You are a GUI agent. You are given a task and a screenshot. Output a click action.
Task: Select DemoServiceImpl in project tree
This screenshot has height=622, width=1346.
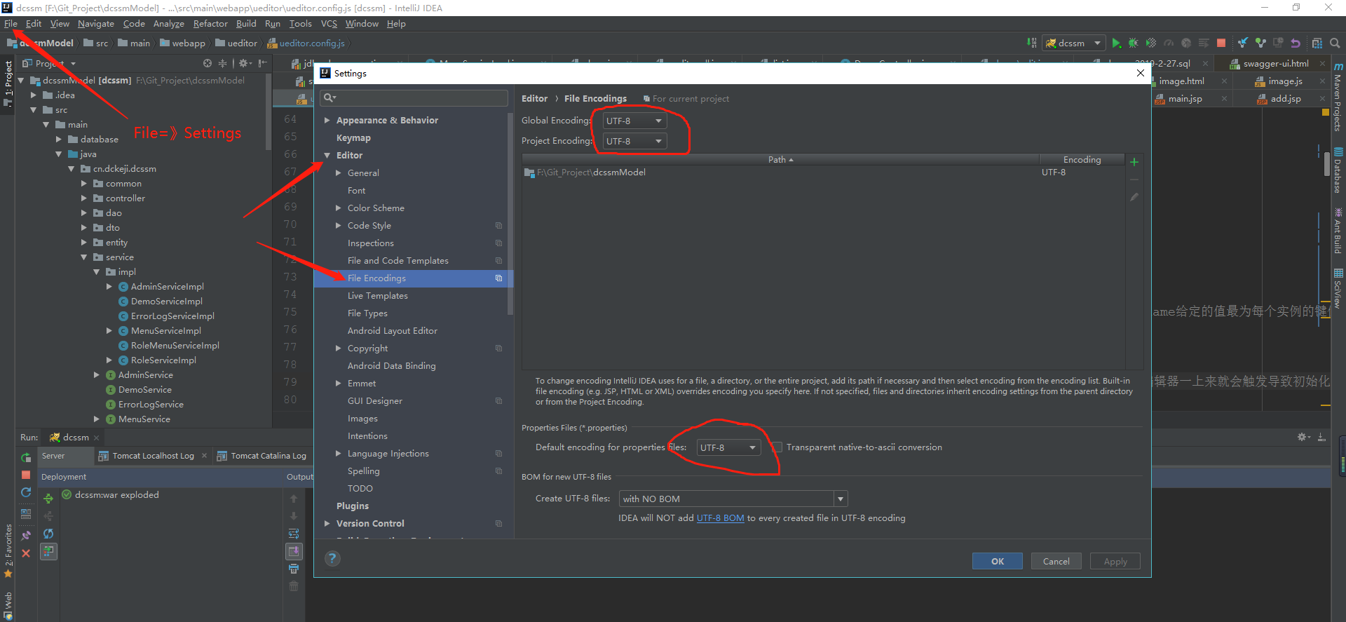click(166, 302)
